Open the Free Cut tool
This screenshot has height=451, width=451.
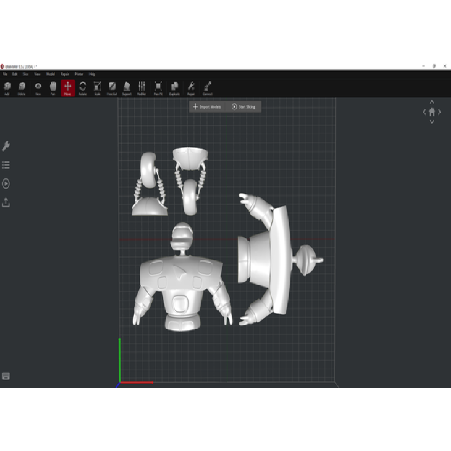point(112,87)
